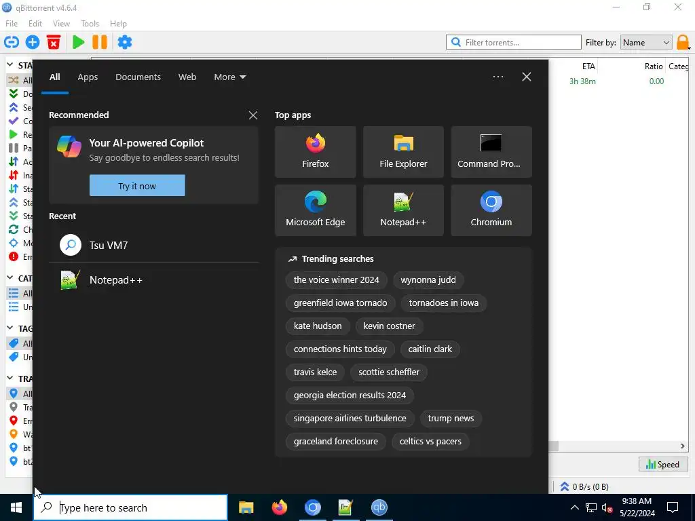The image size is (695, 521).
Task: Open the Filter by Name dropdown
Action: tap(646, 43)
